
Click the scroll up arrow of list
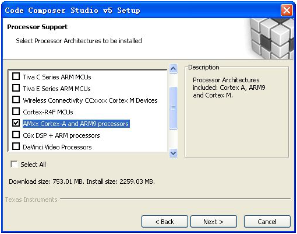[173, 68]
